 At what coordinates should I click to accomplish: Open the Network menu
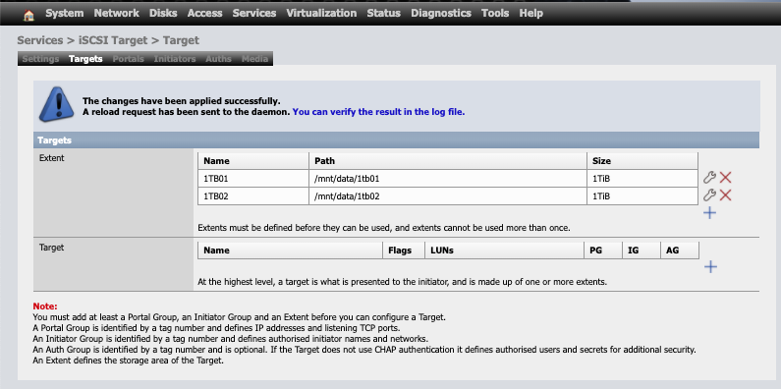(117, 14)
